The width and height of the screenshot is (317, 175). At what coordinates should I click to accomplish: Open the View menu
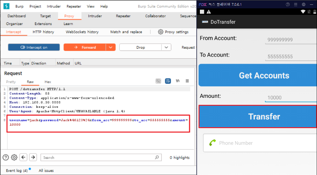pos(91,7)
